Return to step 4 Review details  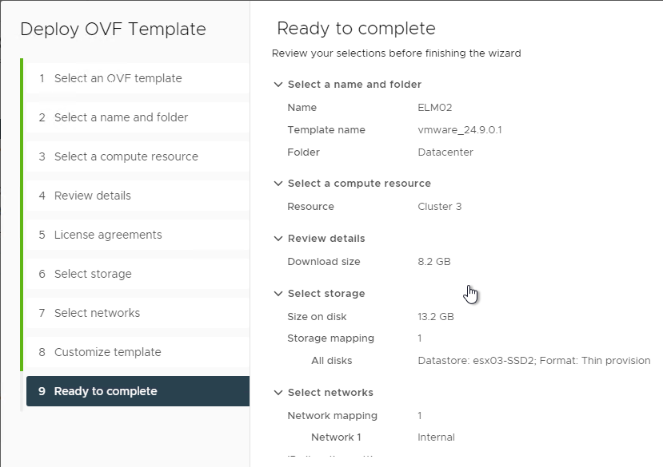pos(138,196)
